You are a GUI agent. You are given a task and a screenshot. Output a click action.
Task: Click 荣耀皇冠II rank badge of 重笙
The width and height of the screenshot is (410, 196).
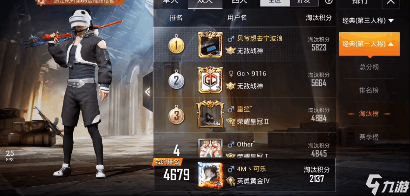[231, 121]
